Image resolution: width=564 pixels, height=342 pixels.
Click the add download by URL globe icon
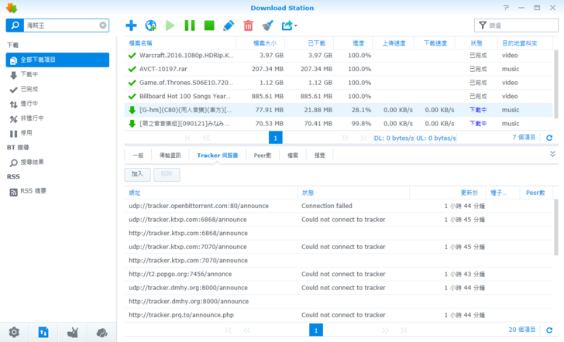pos(151,26)
